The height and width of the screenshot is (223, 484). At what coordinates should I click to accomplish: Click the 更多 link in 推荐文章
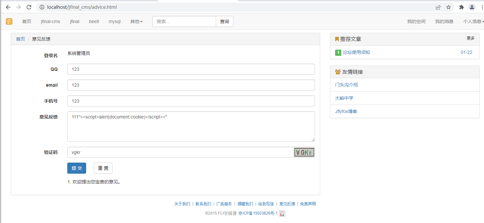[x=471, y=38]
